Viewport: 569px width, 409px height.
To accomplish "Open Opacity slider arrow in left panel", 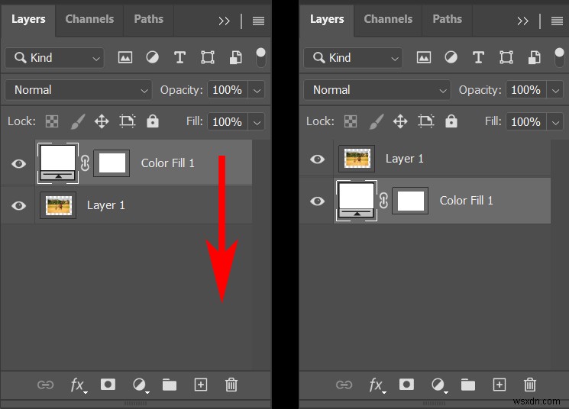I will [257, 90].
